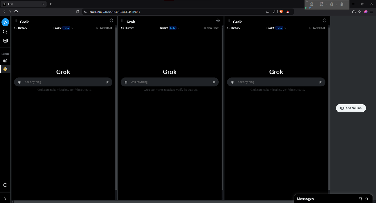376x203 pixels.
Task: Select the active deck avatar in sidebar
Action: pos(5,69)
